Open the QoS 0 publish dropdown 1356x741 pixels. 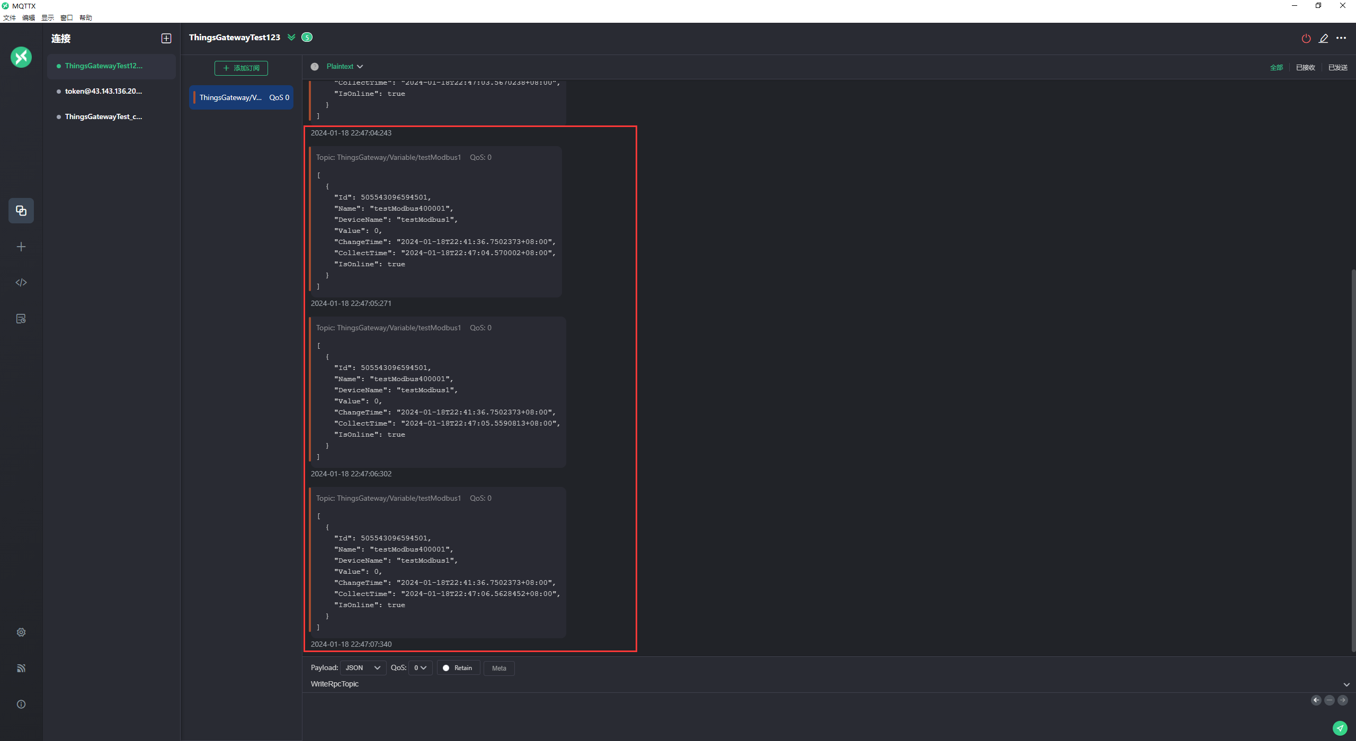tap(420, 668)
